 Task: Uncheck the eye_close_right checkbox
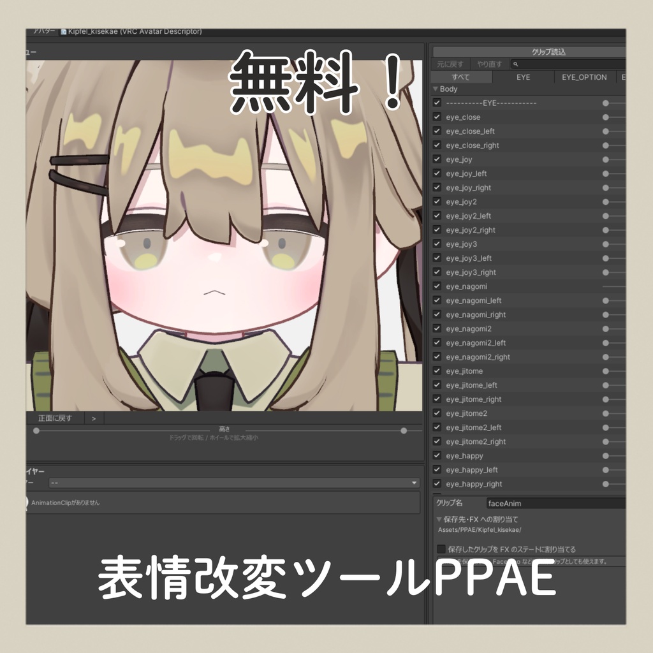tap(437, 145)
